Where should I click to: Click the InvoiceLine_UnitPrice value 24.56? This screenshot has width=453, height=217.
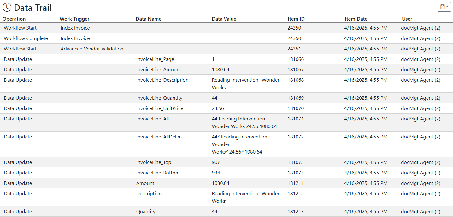click(x=218, y=108)
